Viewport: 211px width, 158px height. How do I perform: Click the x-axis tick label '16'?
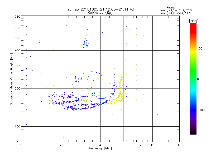[x=179, y=145]
